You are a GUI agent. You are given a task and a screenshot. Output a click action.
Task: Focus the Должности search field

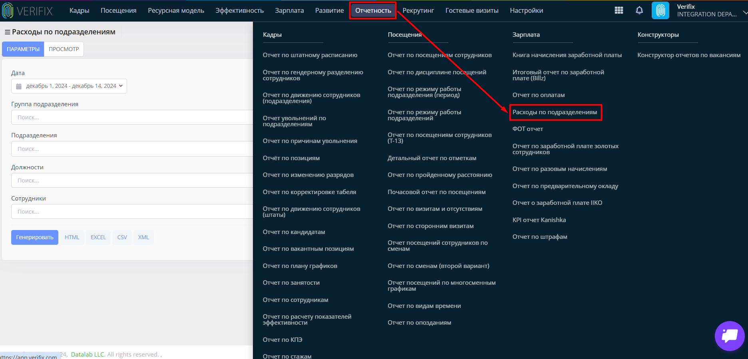pos(132,180)
